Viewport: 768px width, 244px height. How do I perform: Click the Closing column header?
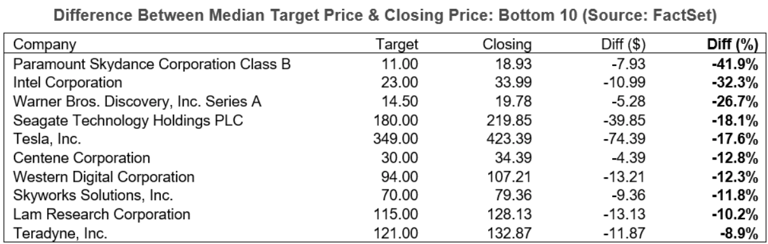(x=507, y=44)
